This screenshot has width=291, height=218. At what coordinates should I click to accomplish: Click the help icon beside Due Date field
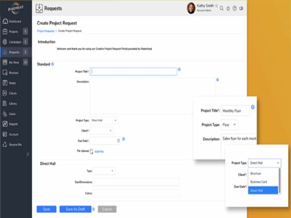(x=124, y=139)
